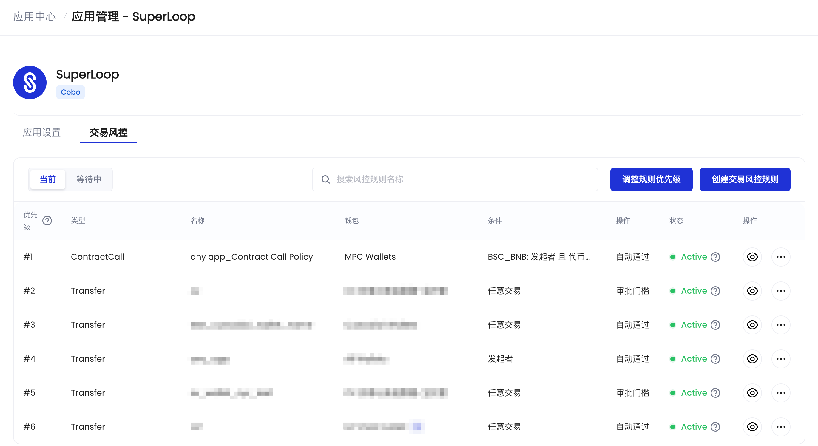Click the BSC_BNB condition cell
Screen dimensions: 818x446
[x=538, y=257]
